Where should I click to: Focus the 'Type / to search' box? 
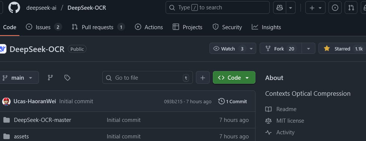[x=218, y=7]
